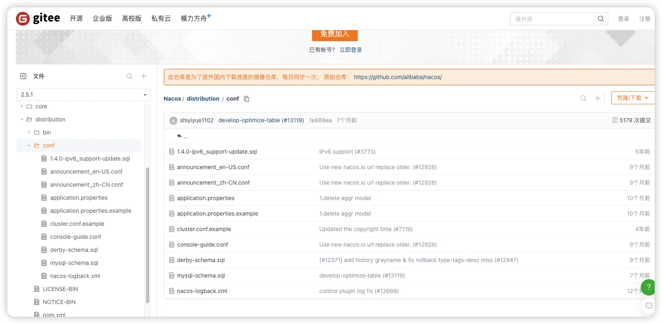The height and width of the screenshot is (324, 662).
Task: Expand the core folder arrow
Action: coord(22,106)
